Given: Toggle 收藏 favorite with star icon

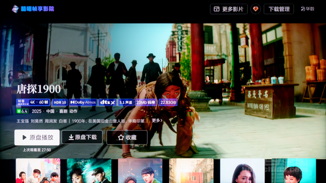Looking at the screenshot, I should tap(127, 137).
